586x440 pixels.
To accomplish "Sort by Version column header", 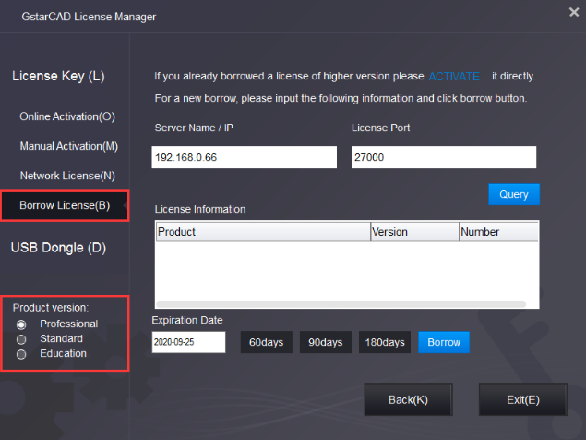I will pos(415,232).
